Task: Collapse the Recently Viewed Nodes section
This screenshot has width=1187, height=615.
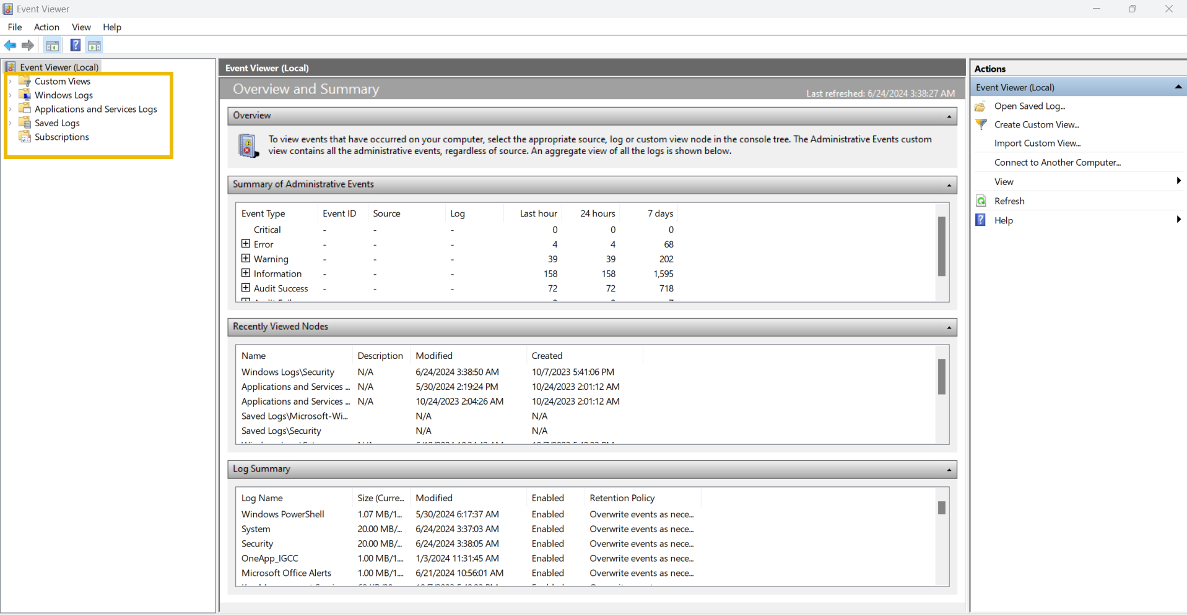Action: pos(949,327)
